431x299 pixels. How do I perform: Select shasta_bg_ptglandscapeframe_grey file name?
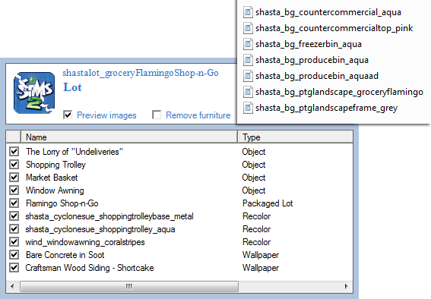tap(326, 108)
